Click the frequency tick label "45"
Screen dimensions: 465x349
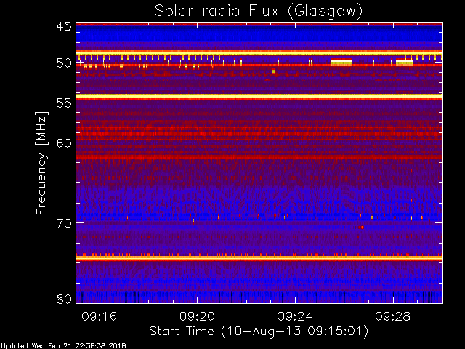64,26
